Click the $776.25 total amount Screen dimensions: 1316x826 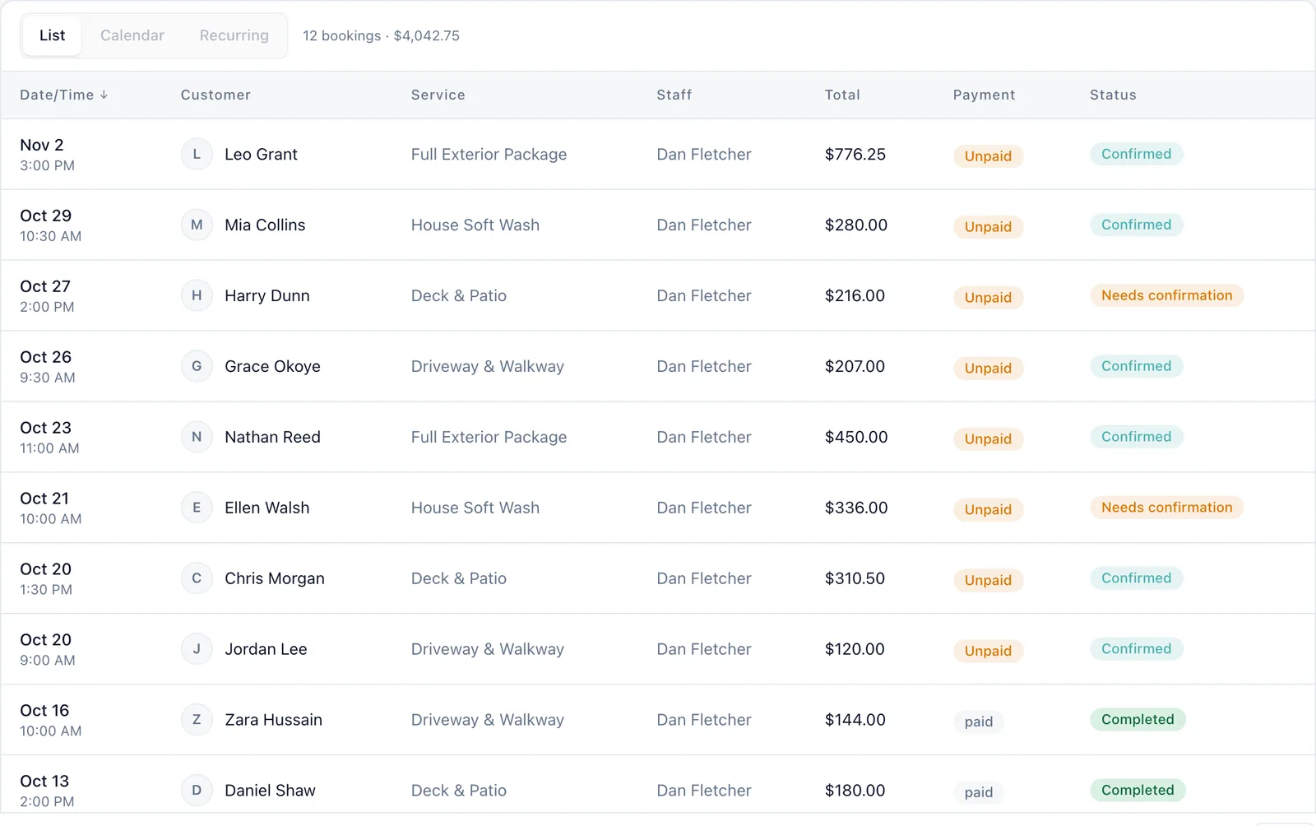pyautogui.click(x=855, y=154)
